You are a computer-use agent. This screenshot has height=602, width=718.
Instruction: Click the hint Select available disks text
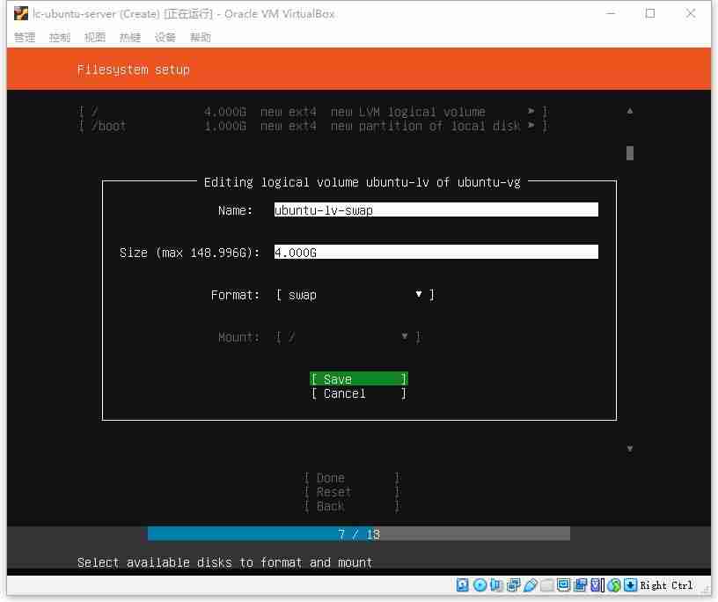[x=225, y=562]
